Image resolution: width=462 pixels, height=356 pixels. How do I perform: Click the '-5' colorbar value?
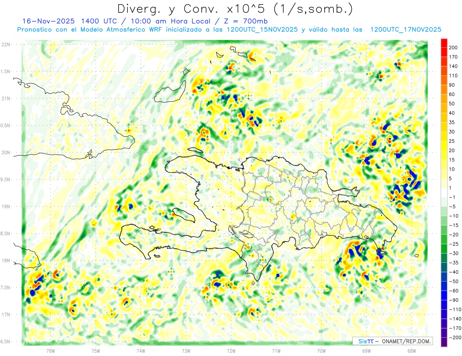coord(452,207)
